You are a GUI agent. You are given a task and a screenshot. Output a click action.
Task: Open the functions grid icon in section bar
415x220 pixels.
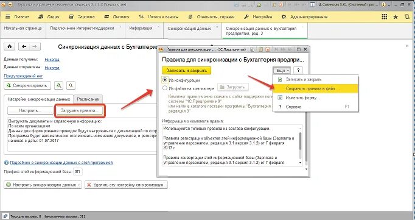(x=385, y=16)
